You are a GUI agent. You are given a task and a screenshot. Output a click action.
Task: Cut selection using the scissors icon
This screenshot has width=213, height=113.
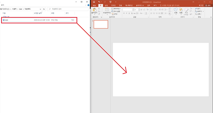coord(99,9)
